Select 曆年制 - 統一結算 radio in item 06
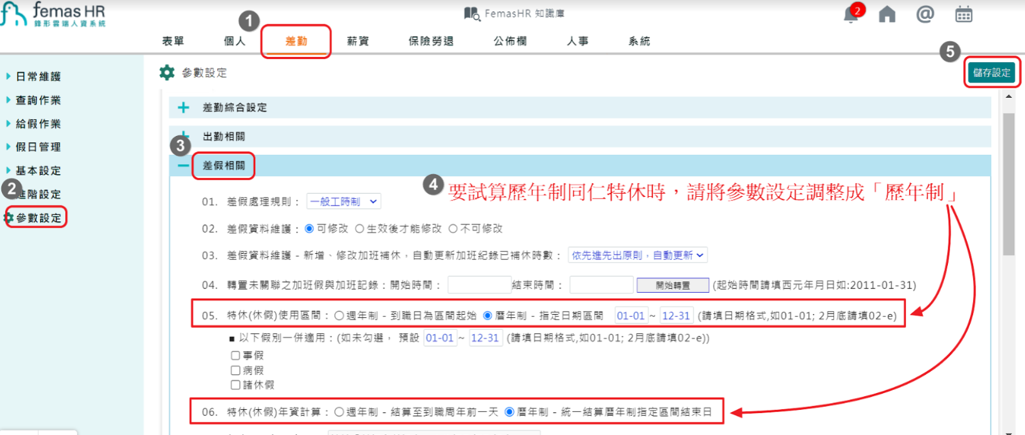The width and height of the screenshot is (1025, 435). tap(509, 412)
